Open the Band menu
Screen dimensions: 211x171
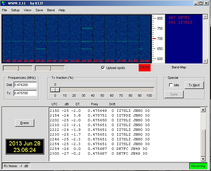[x=51, y=10]
